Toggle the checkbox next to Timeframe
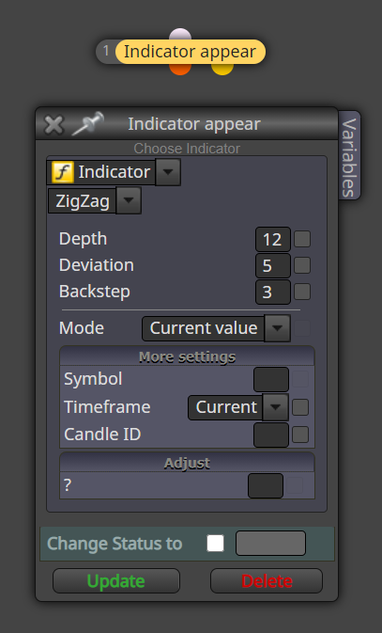 [x=300, y=407]
